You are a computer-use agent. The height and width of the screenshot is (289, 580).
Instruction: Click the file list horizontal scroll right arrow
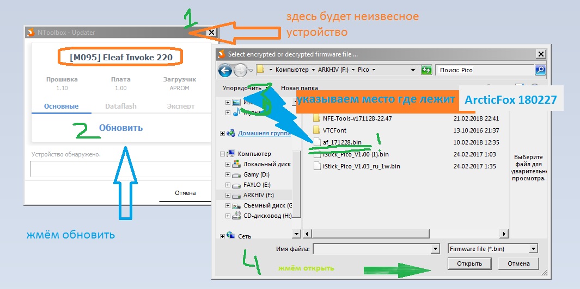pyautogui.click(x=503, y=234)
